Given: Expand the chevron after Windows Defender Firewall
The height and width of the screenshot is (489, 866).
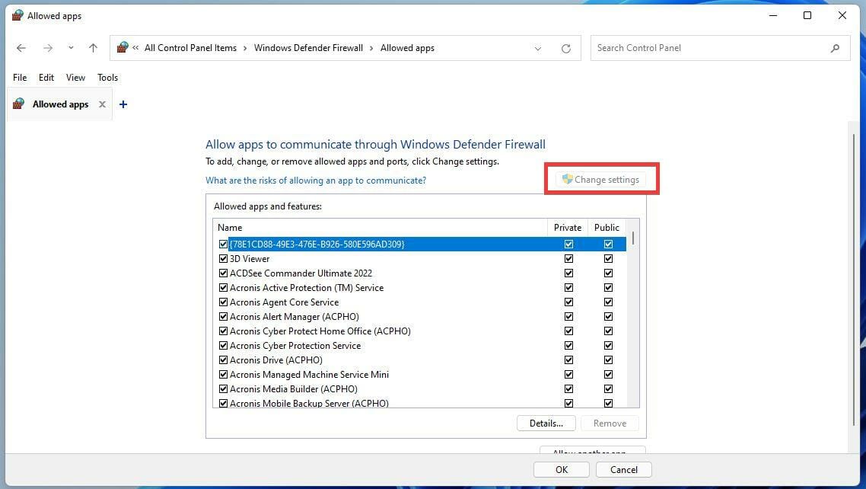Looking at the screenshot, I should tap(371, 48).
